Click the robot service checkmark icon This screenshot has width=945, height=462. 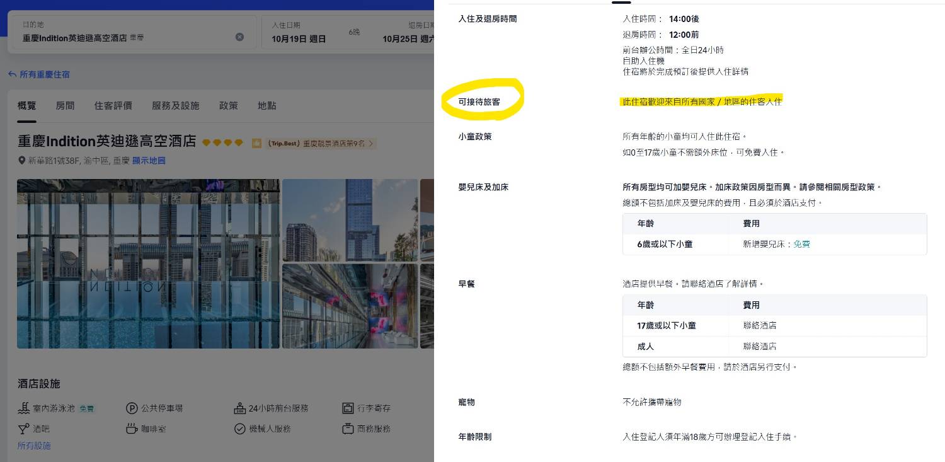coord(239,429)
